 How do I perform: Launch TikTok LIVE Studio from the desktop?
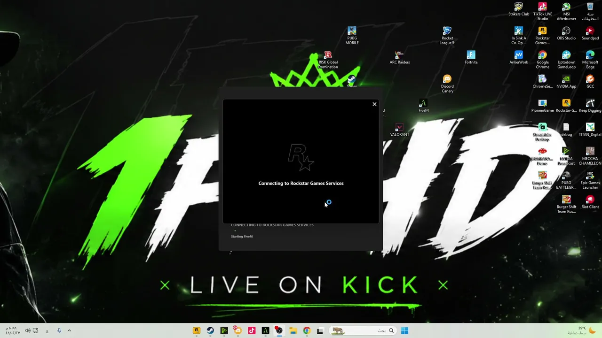542,12
